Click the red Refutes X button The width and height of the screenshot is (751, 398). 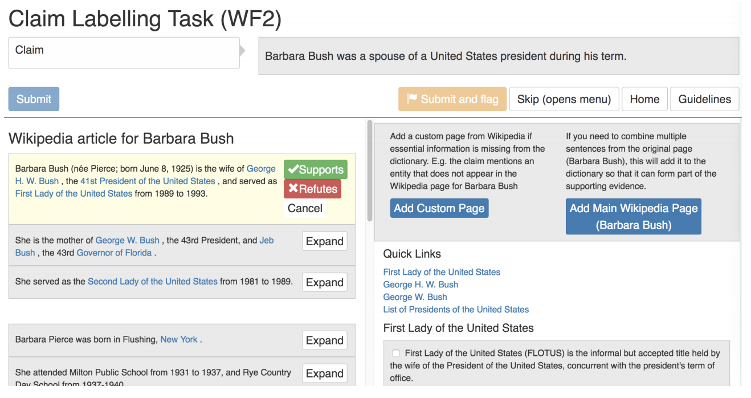[x=312, y=189]
